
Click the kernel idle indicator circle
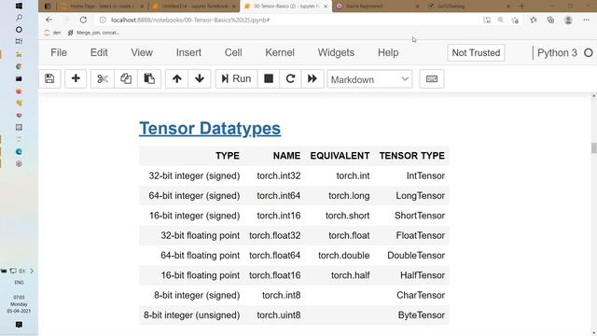[589, 53]
